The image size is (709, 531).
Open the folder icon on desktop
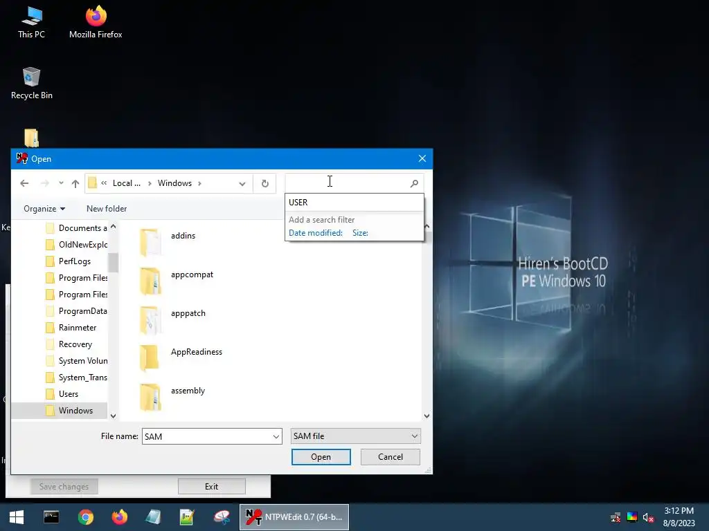pyautogui.click(x=31, y=138)
